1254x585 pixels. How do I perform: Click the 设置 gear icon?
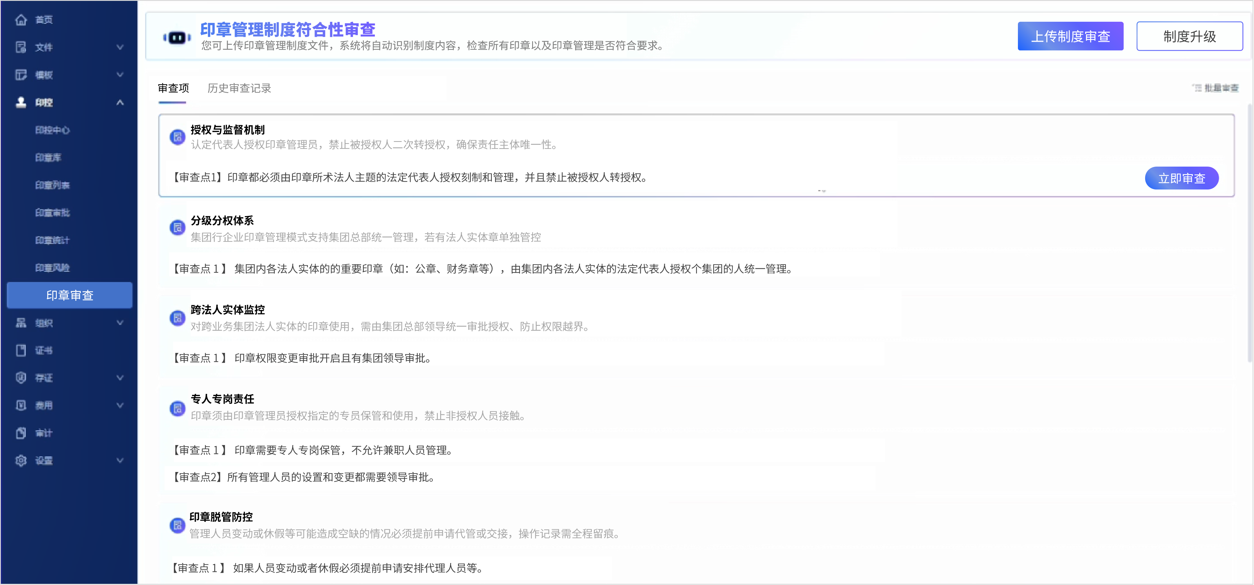[x=21, y=460]
